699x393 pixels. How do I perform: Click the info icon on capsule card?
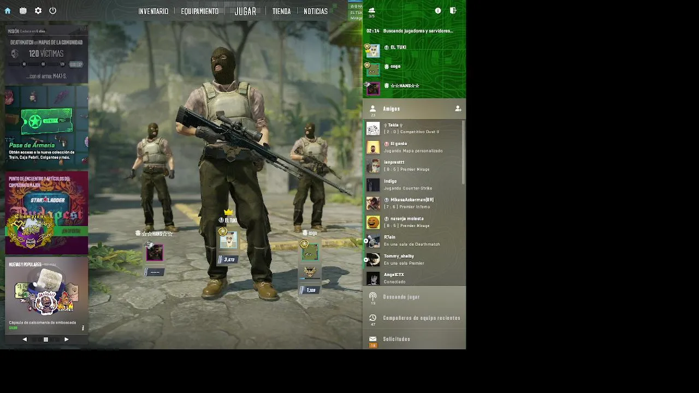tap(83, 328)
